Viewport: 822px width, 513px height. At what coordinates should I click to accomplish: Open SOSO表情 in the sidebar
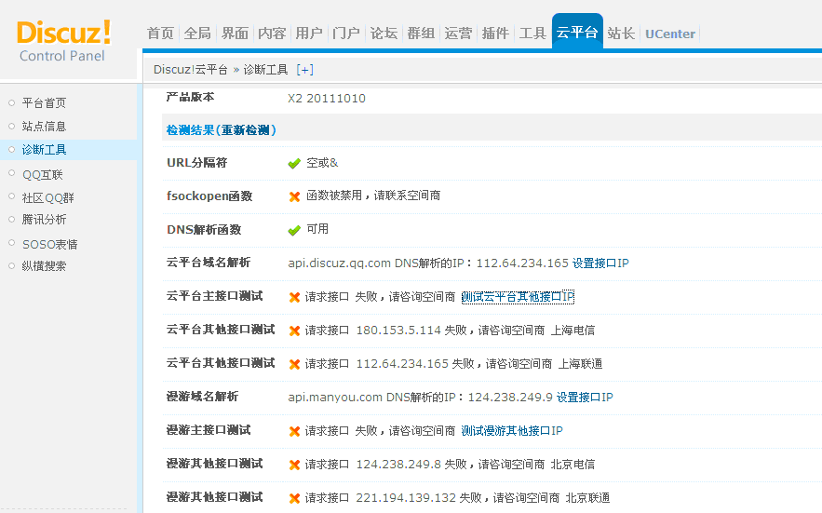pos(49,245)
